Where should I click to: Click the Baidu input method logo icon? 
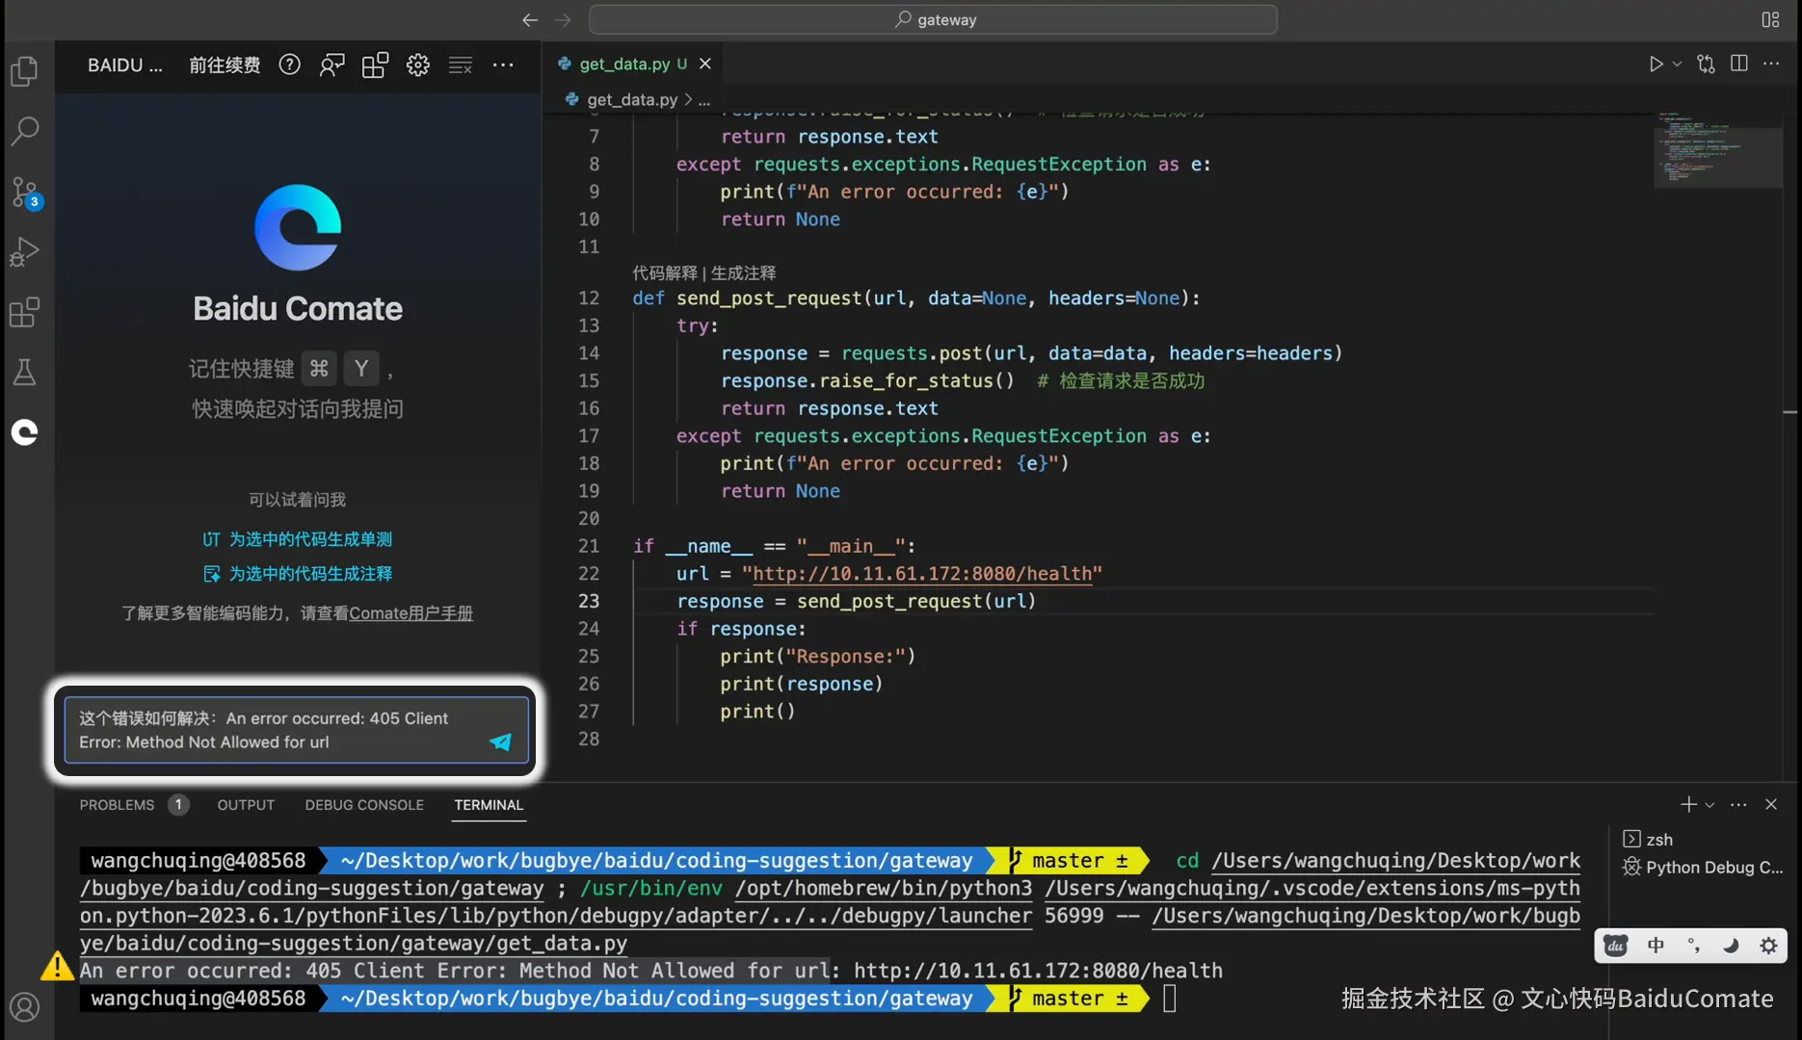(x=1616, y=946)
